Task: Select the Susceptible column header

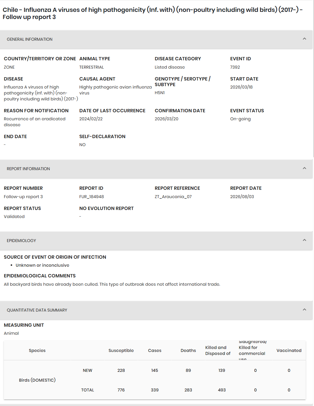Action: [121, 350]
